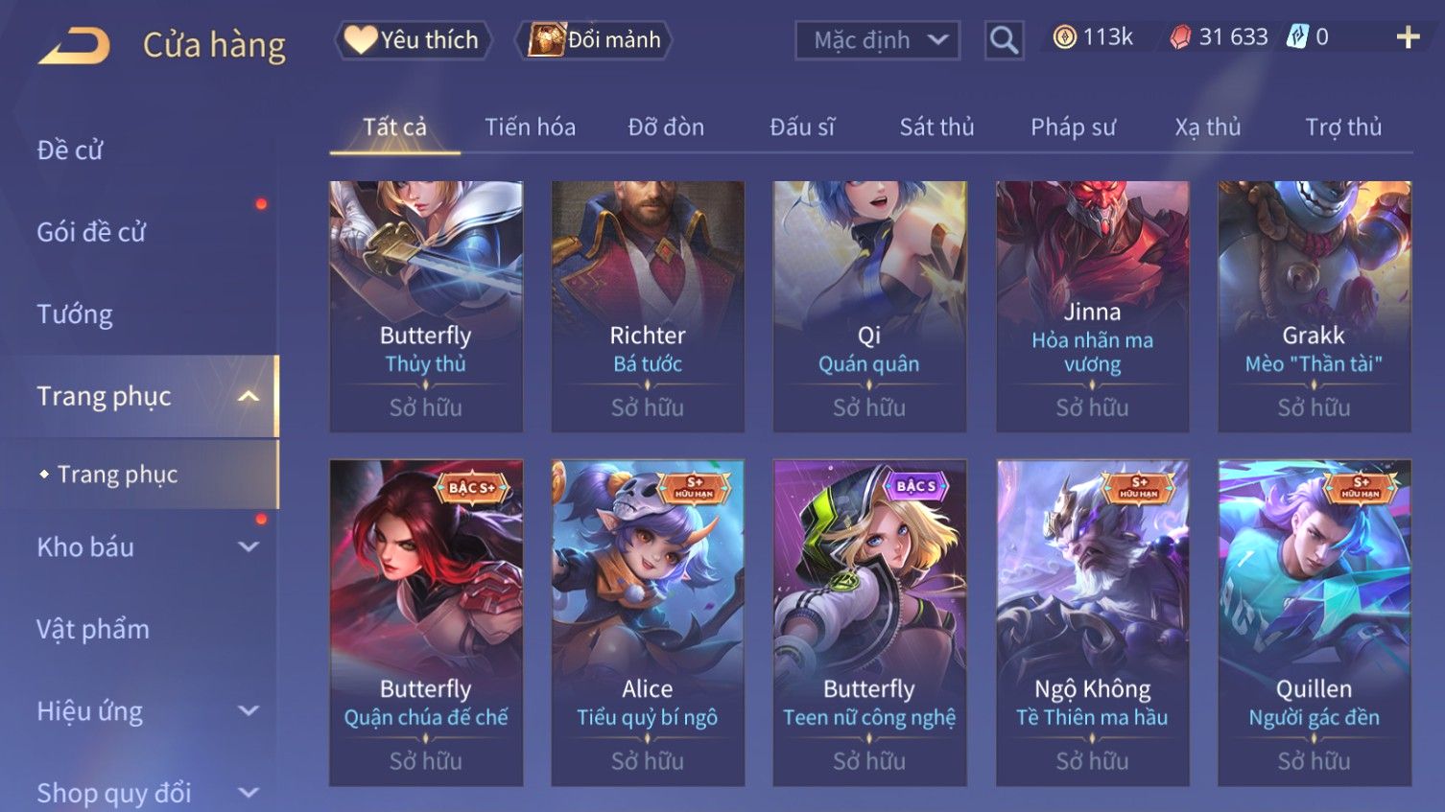1445x812 pixels.
Task: Collapse the Trang phục sidebar section
Action: pos(249,397)
